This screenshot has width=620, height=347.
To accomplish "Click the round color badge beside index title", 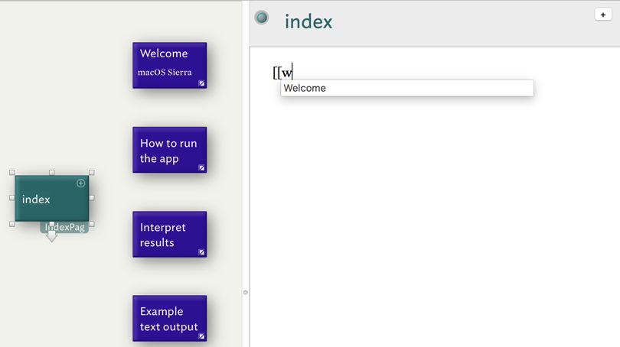I will click(262, 18).
